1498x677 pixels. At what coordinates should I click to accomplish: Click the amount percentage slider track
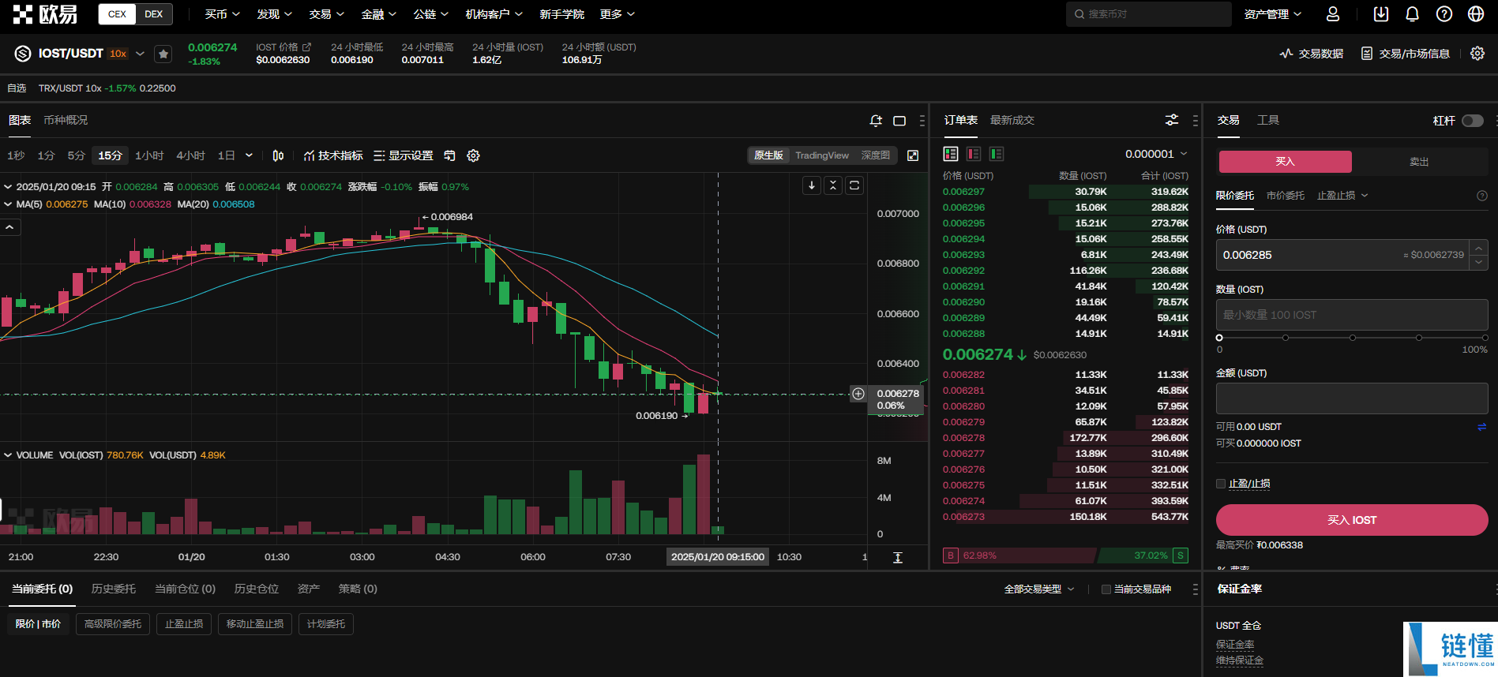(1352, 338)
